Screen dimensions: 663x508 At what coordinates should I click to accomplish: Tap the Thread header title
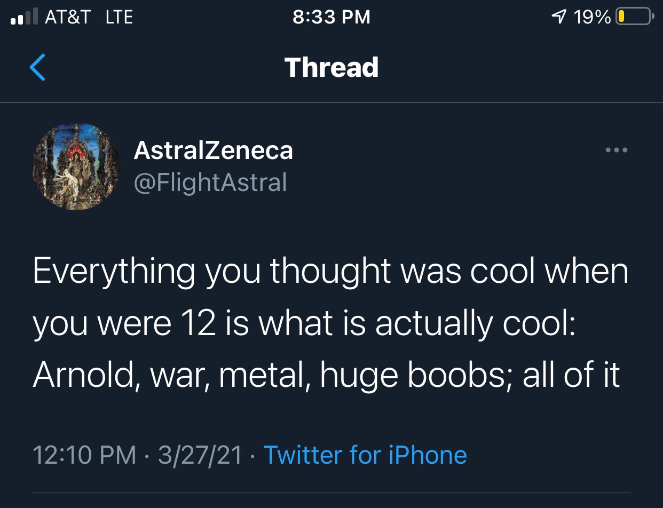(331, 68)
